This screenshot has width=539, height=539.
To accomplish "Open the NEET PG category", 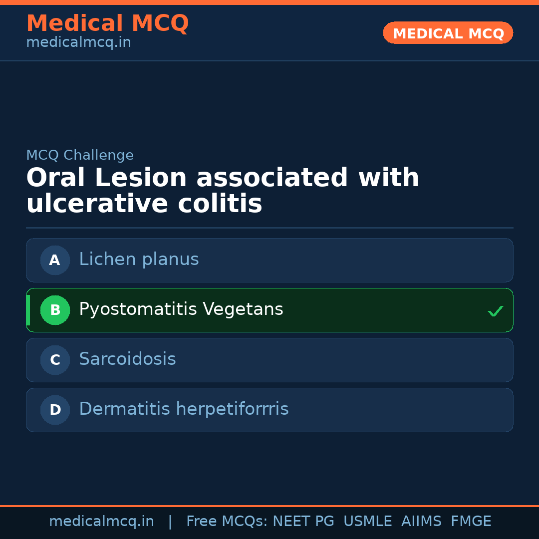I will [303, 521].
